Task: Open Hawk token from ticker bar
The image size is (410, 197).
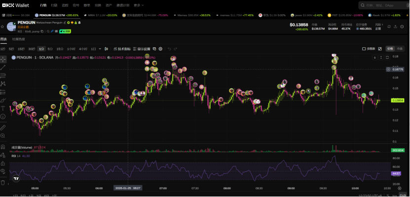Action: 384,15
